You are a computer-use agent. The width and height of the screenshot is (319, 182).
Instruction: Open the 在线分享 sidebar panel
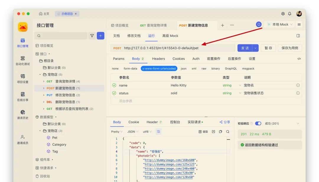click(x=23, y=97)
